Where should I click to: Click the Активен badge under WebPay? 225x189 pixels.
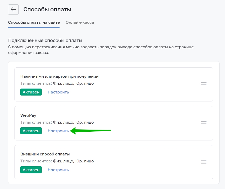coord(31,131)
